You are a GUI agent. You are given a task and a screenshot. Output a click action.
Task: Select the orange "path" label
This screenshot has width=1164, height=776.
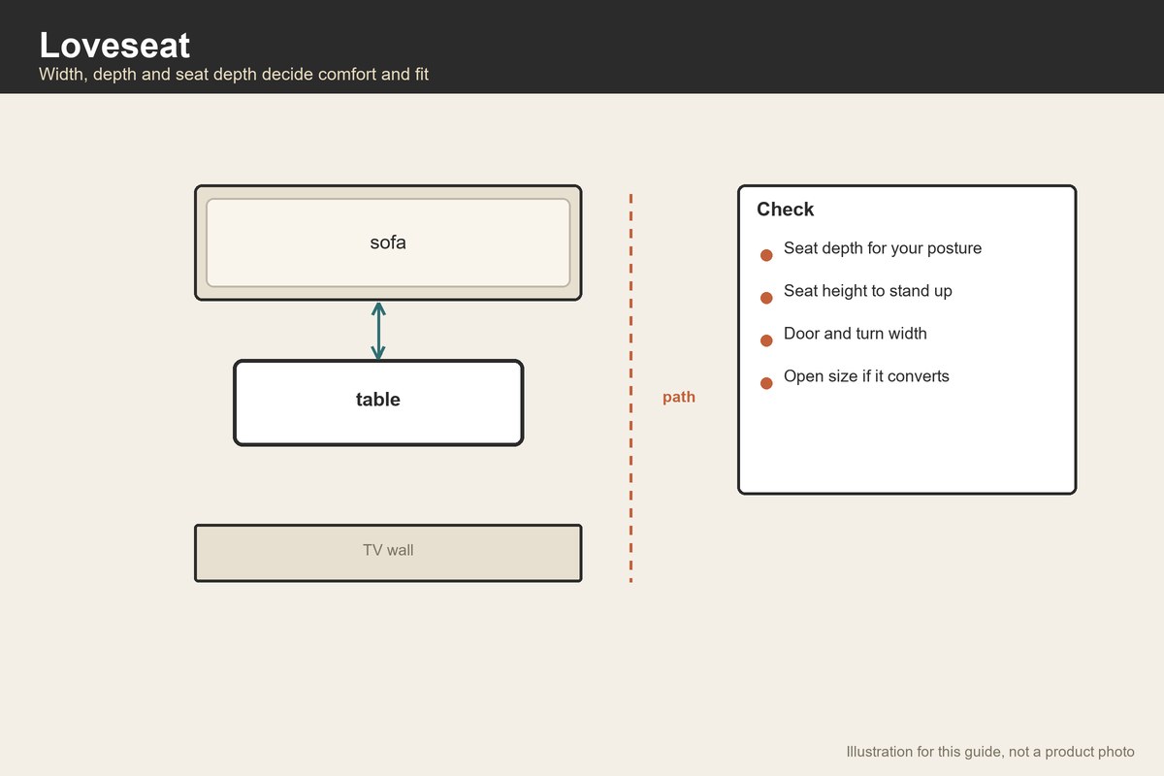click(679, 398)
